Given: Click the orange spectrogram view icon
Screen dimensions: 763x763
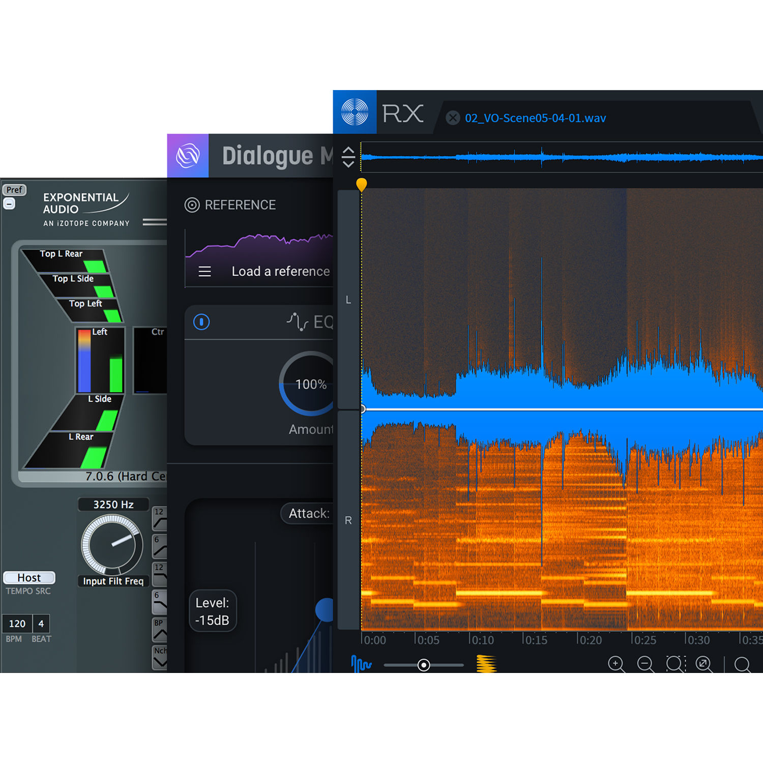Looking at the screenshot, I should point(486,664).
